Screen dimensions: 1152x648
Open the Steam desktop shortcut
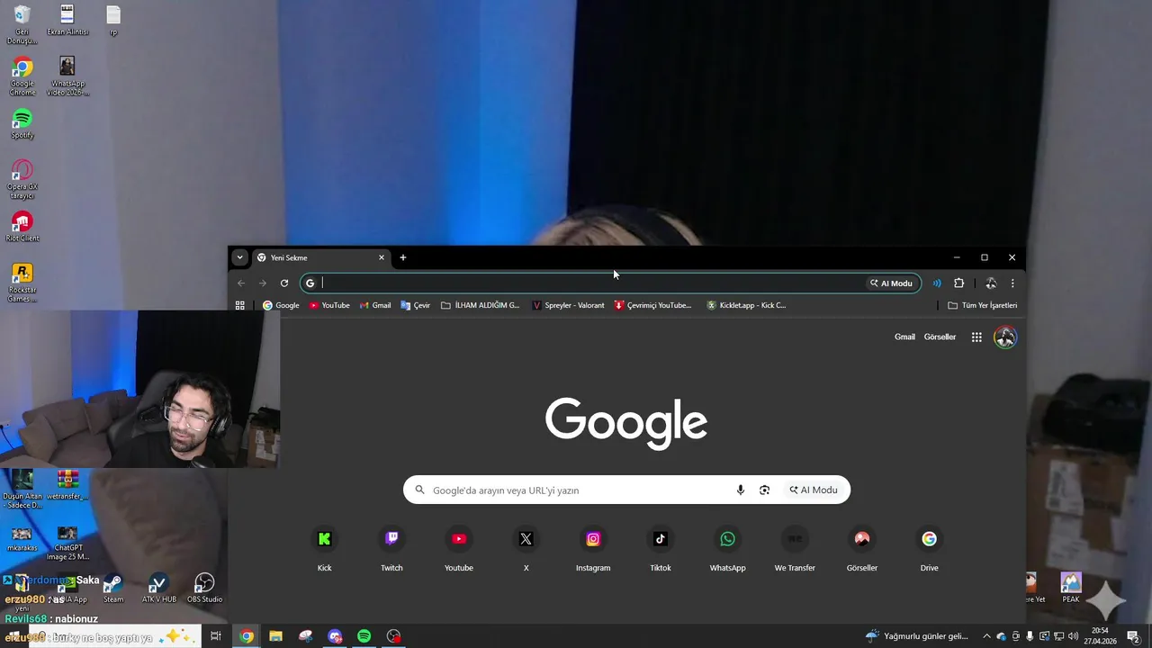point(113,589)
